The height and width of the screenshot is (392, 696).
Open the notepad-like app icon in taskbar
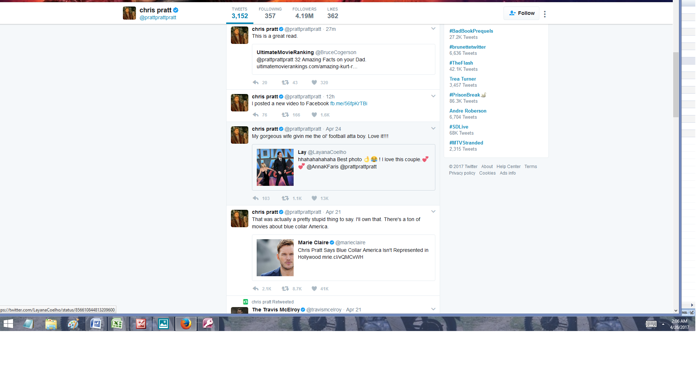click(x=28, y=324)
